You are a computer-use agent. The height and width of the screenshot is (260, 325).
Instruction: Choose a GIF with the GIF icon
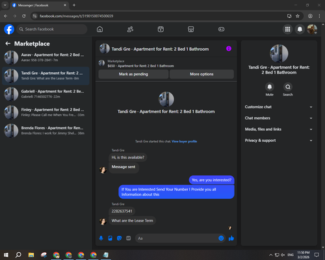pos(129,239)
